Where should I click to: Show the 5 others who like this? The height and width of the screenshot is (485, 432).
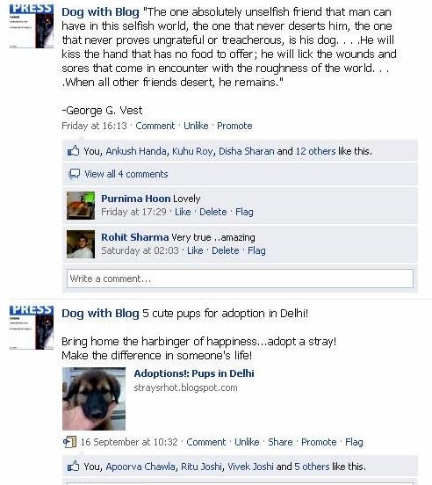312,467
